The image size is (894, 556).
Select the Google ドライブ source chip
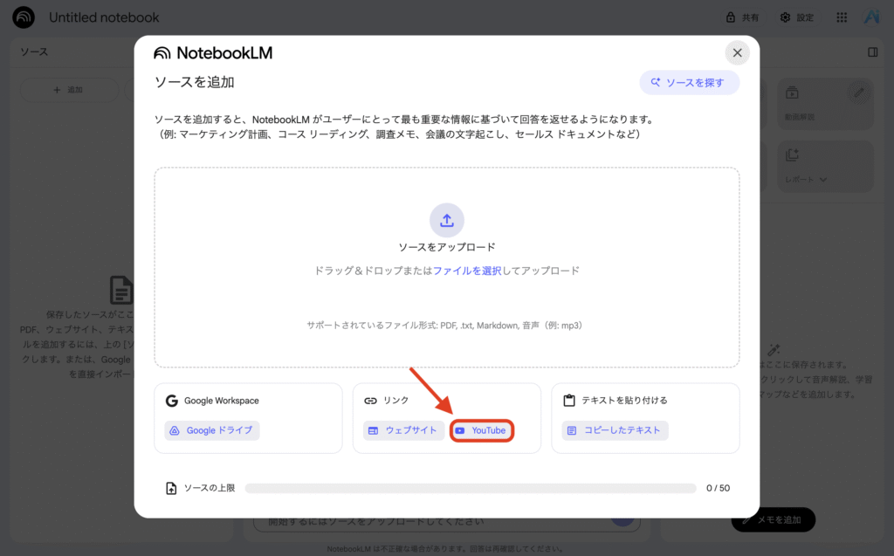[x=212, y=430]
